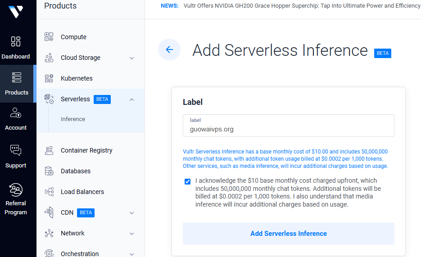Click the 'Label' section heading
The width and height of the screenshot is (421, 257).
[193, 102]
